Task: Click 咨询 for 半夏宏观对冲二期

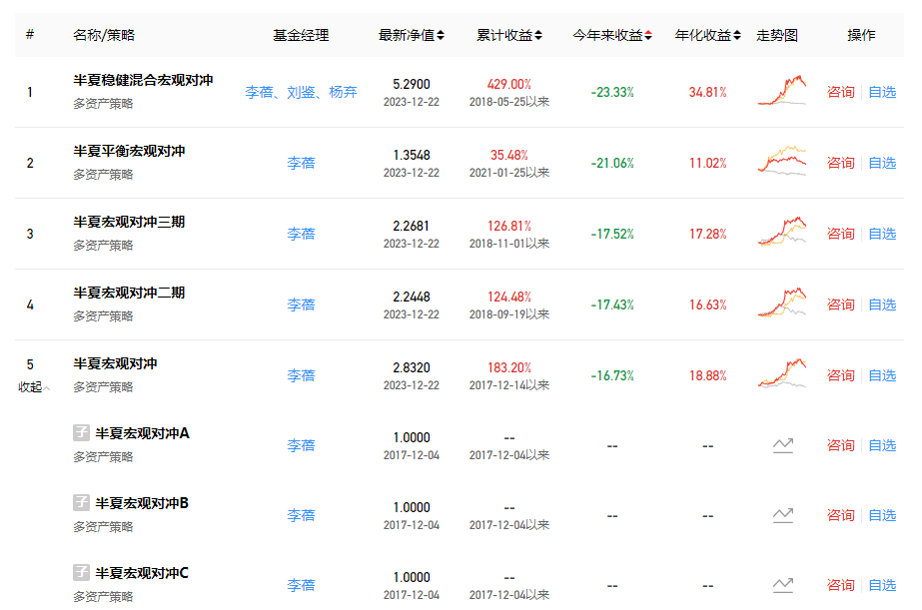Action: pos(840,305)
